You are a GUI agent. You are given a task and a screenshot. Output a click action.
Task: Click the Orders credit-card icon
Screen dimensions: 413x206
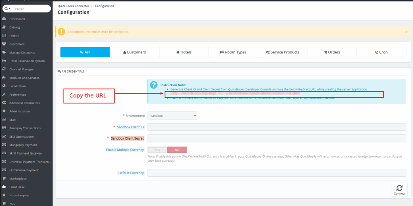point(4,36)
